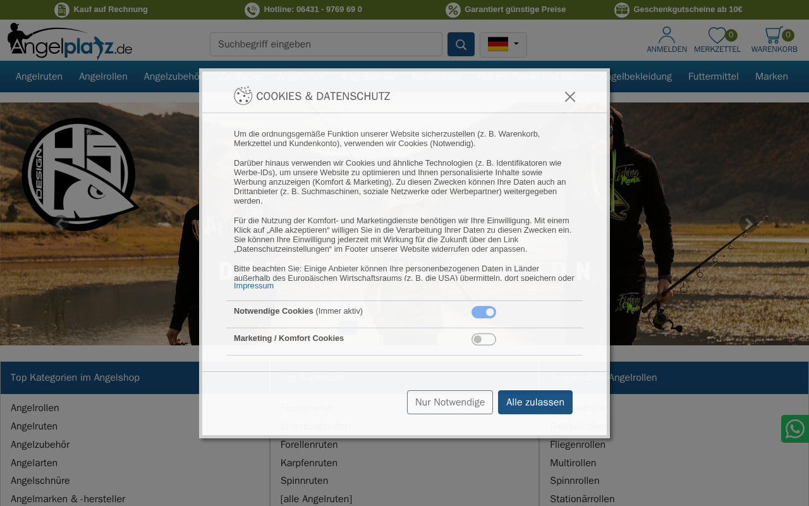This screenshot has height=506, width=809.
Task: Open the Angelschnüre category link
Action: [40, 481]
